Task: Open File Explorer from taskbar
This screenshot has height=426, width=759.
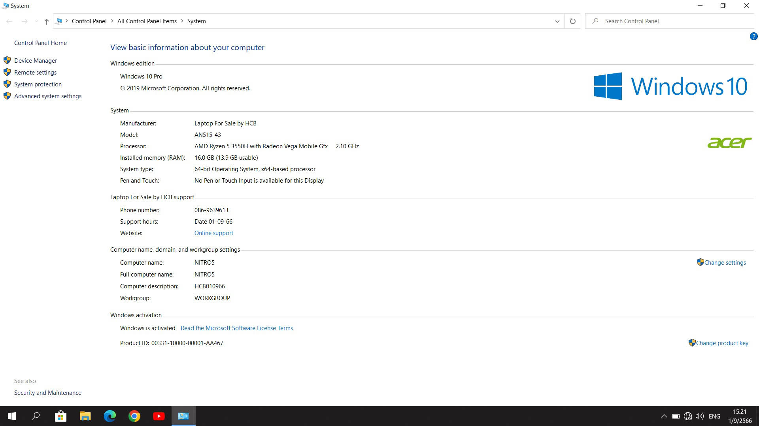Action: click(85, 416)
